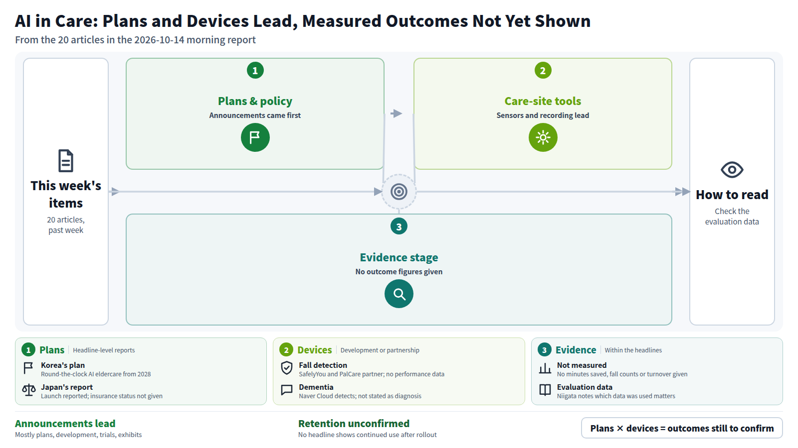
Task: Select the Plans & policy heading
Action: point(255,101)
